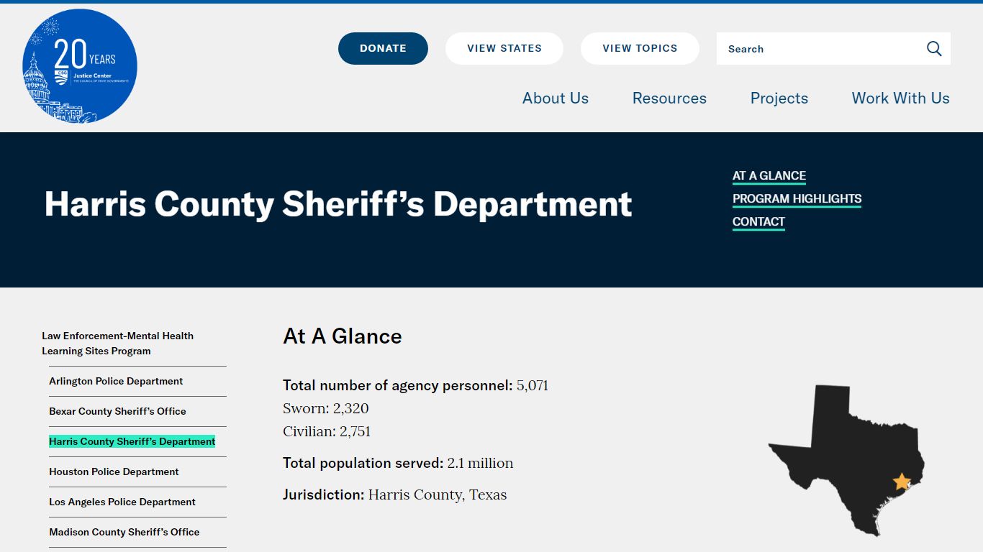Open Madison County Sheriff's Office in sidebar

(x=124, y=532)
